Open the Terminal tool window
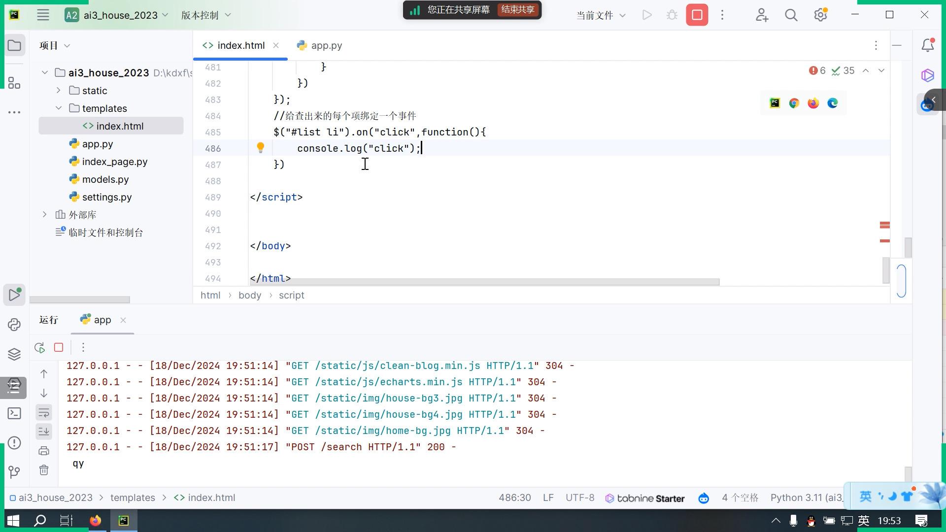 pos(14,413)
